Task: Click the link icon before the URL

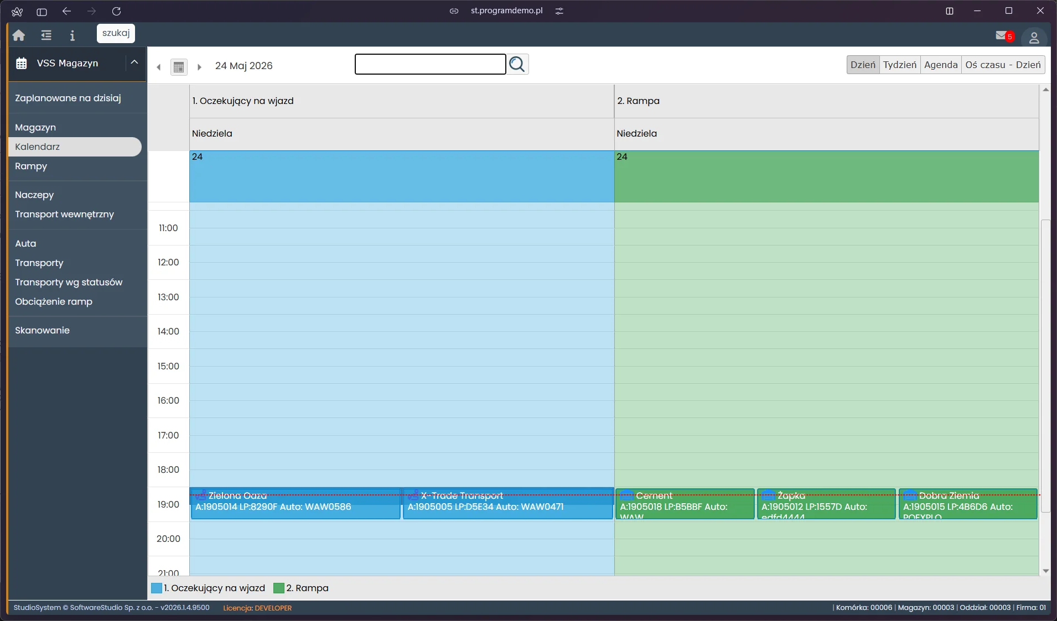Action: point(454,11)
